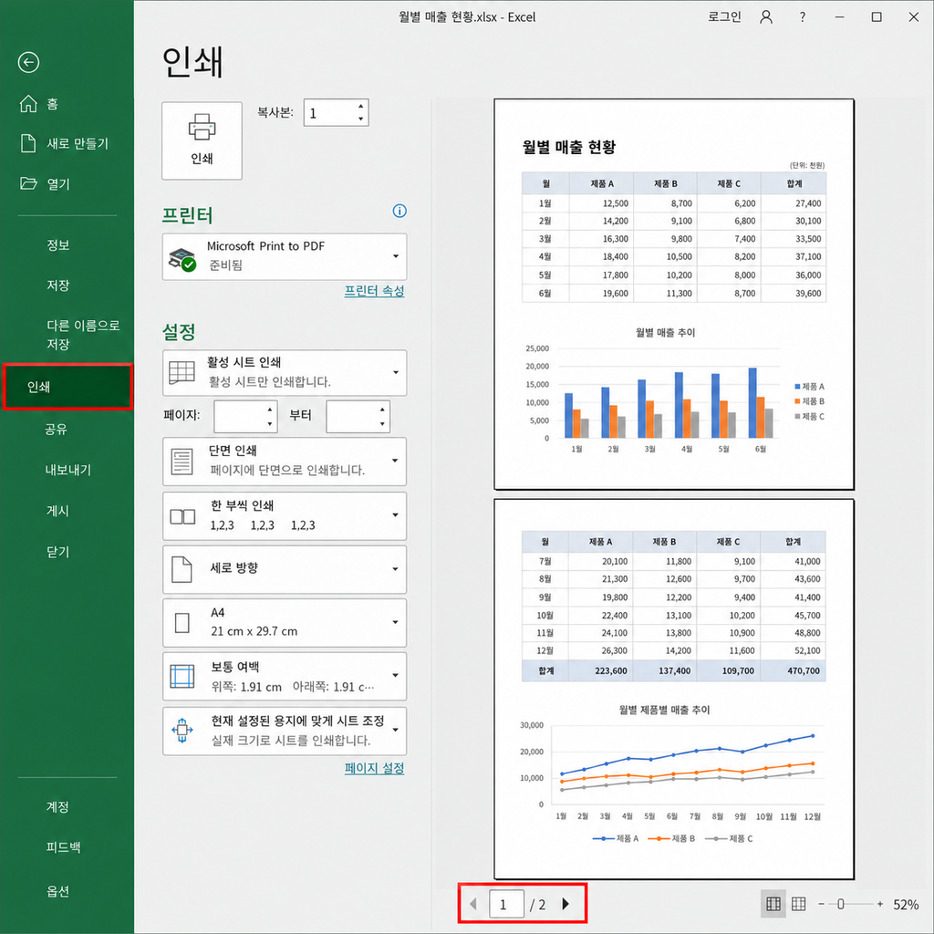Choose 저장 in the sidebar
The image size is (934, 934).
[58, 285]
